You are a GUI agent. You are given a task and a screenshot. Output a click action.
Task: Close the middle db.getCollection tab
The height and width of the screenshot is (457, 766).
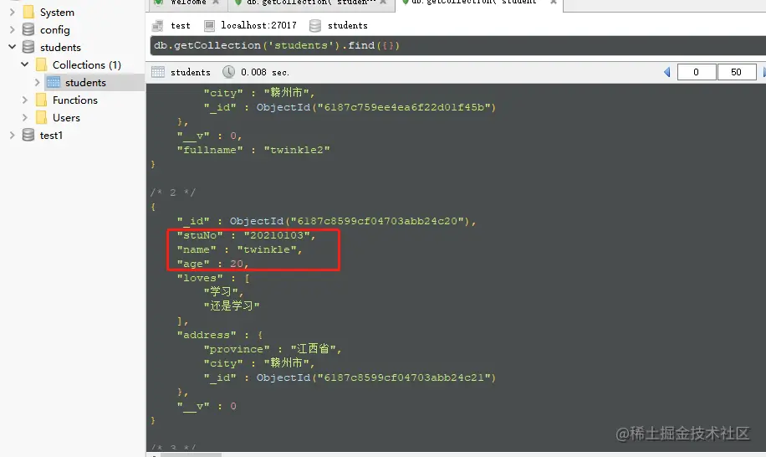click(383, 3)
